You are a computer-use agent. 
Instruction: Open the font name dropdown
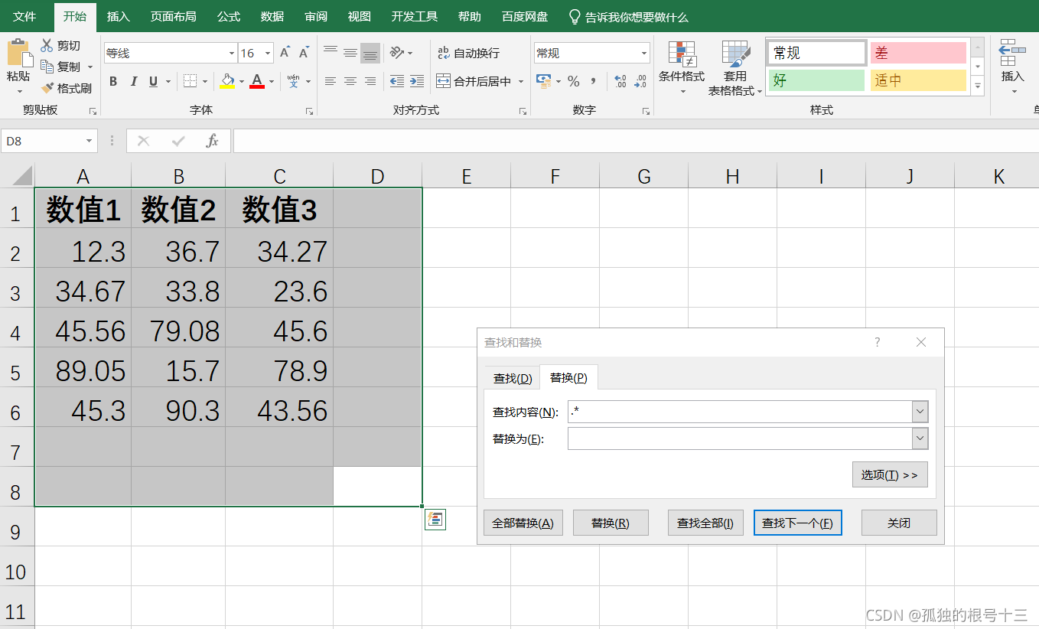pos(232,53)
